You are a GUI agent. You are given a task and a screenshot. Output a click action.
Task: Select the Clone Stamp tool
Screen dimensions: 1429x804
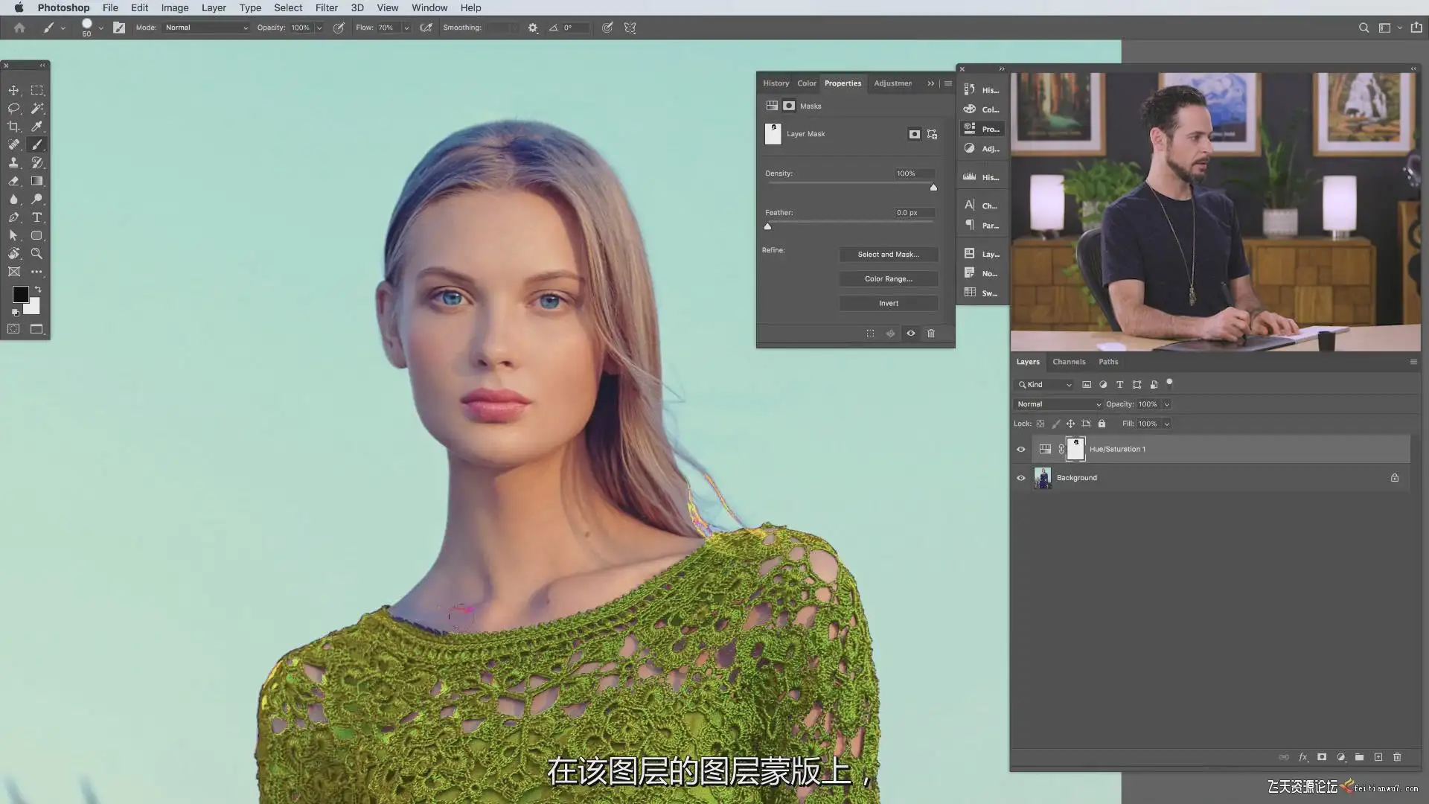[13, 163]
